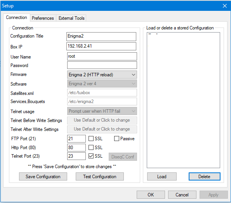Screen dimensions: 231x203
Task: Click the Satellites.xml path field
Action: (x=102, y=93)
